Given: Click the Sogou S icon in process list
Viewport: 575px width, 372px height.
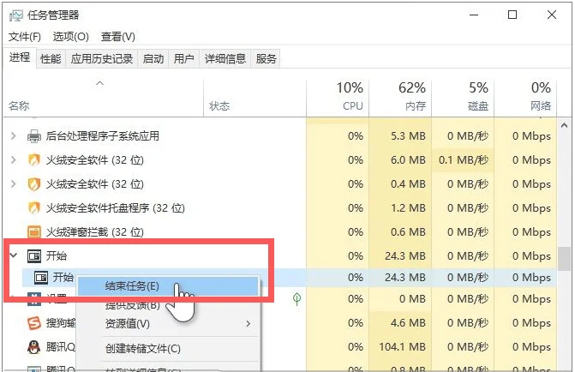Looking at the screenshot, I should click(34, 323).
